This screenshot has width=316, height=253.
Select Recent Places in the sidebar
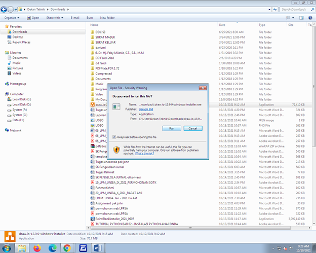[x=21, y=43]
